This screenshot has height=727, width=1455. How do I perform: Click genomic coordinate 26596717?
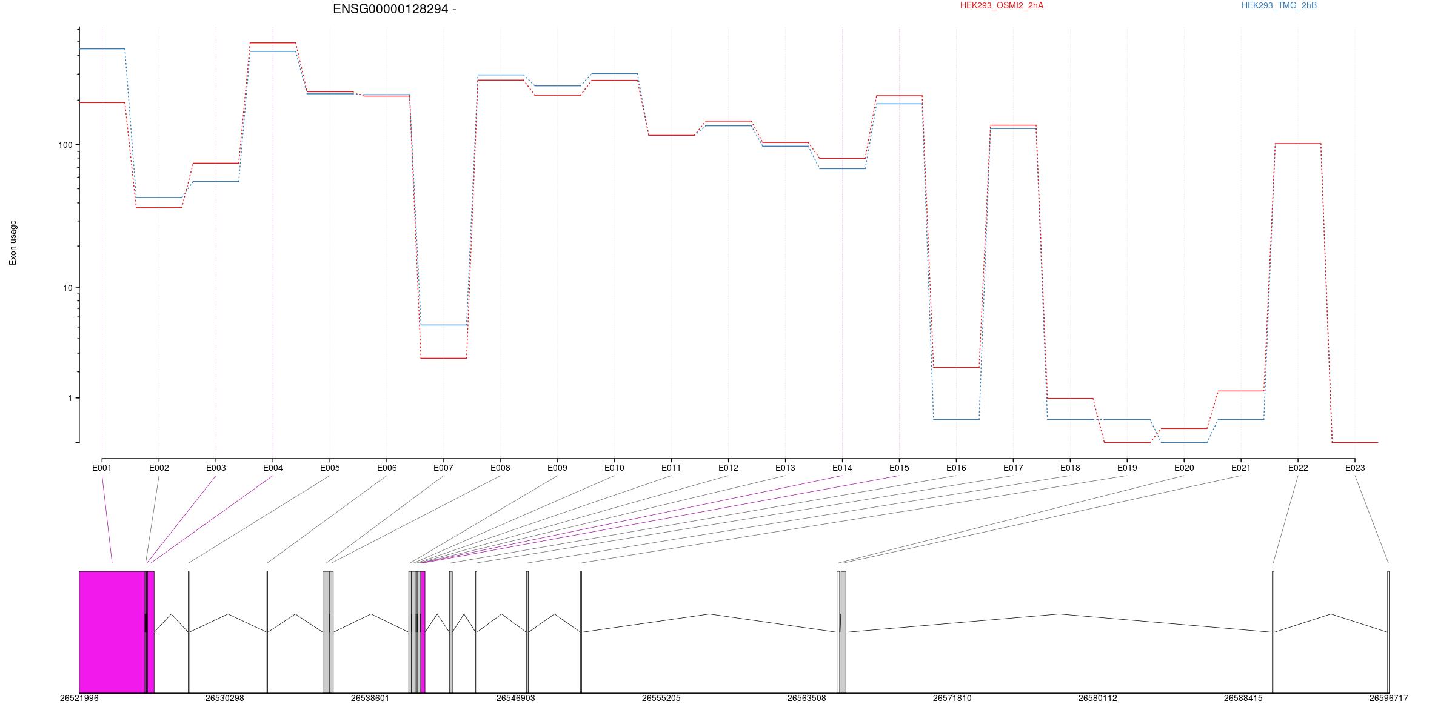tap(1388, 698)
